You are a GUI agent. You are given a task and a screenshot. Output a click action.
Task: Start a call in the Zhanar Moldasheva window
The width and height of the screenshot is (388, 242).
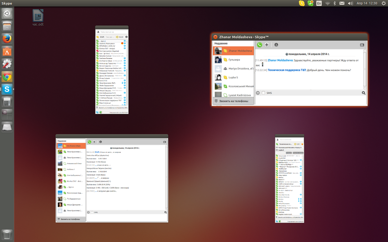click(x=259, y=45)
